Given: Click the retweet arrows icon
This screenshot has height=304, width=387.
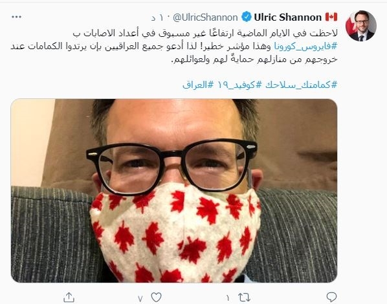Looking at the screenshot, I should tap(244, 298).
